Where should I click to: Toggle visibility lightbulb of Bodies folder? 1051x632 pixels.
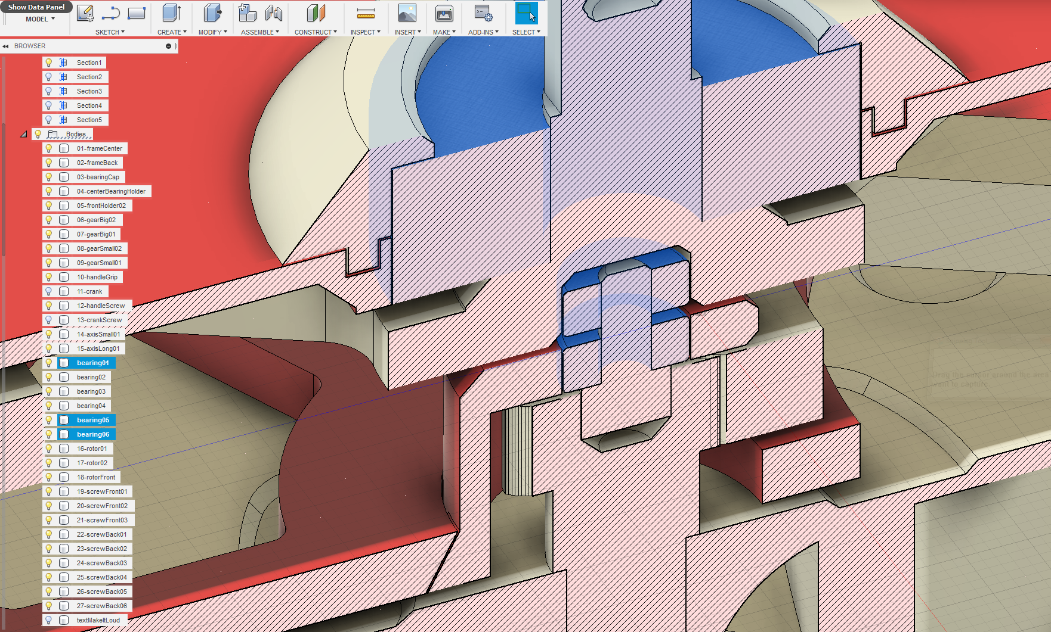click(x=38, y=134)
